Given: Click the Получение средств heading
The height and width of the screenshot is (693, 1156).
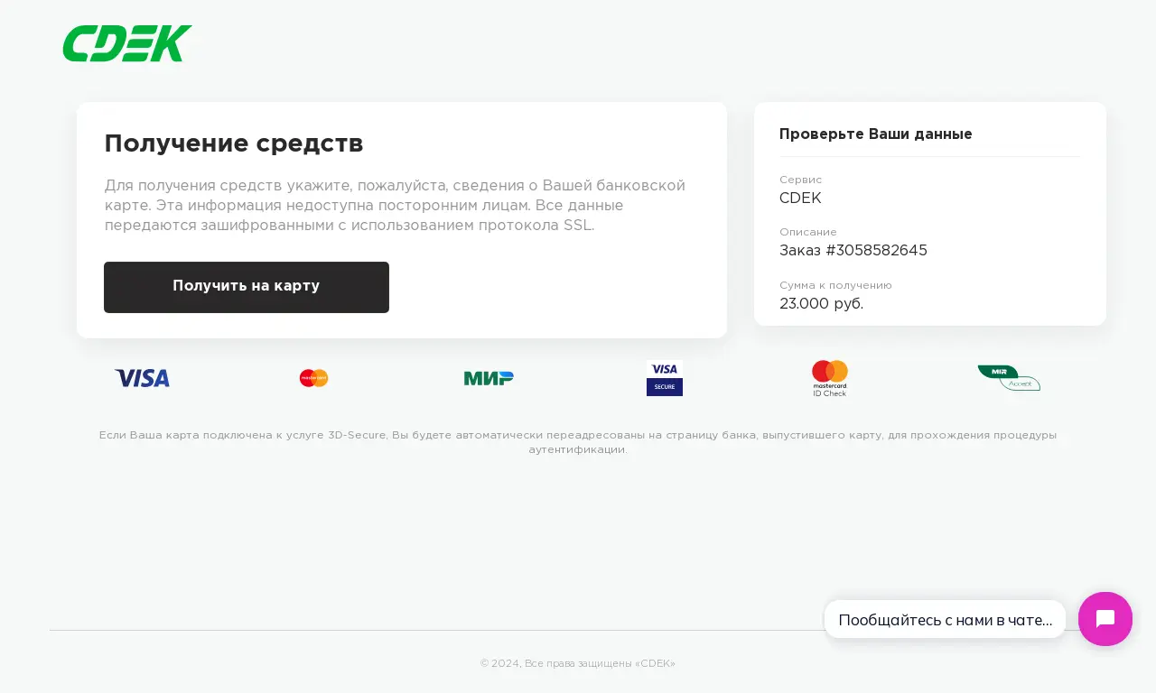Looking at the screenshot, I should click(x=234, y=143).
